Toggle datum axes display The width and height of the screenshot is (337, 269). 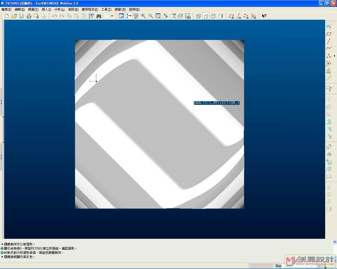click(x=239, y=16)
